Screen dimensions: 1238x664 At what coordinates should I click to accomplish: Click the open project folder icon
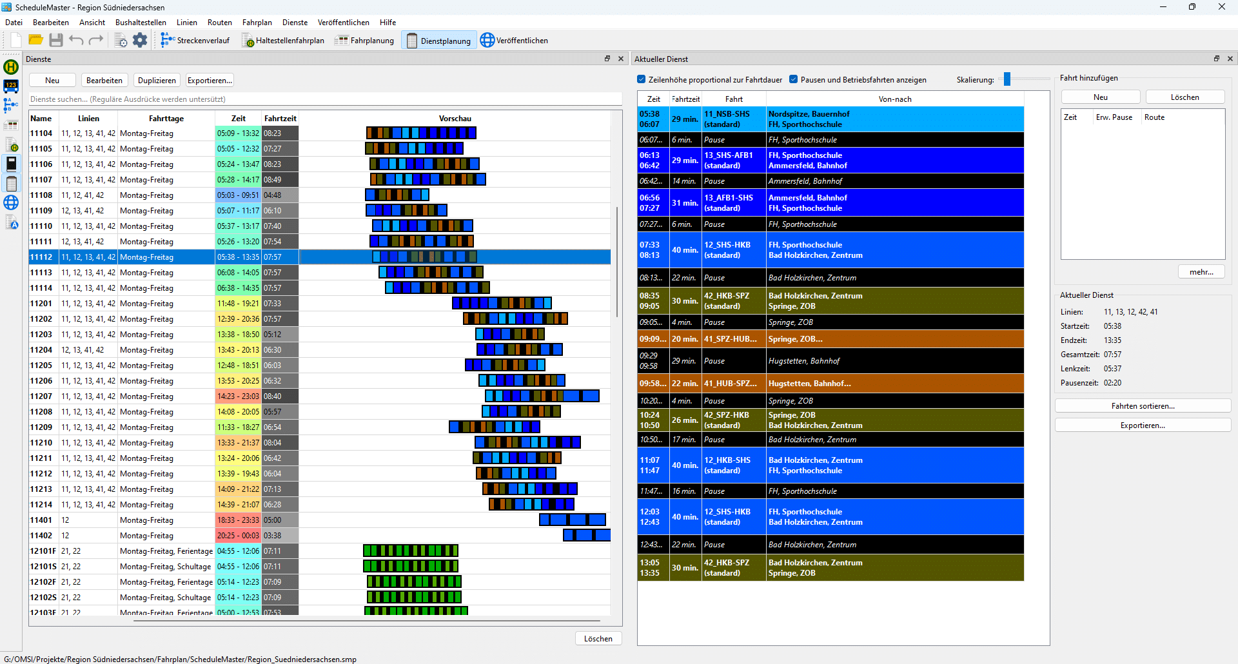click(35, 40)
